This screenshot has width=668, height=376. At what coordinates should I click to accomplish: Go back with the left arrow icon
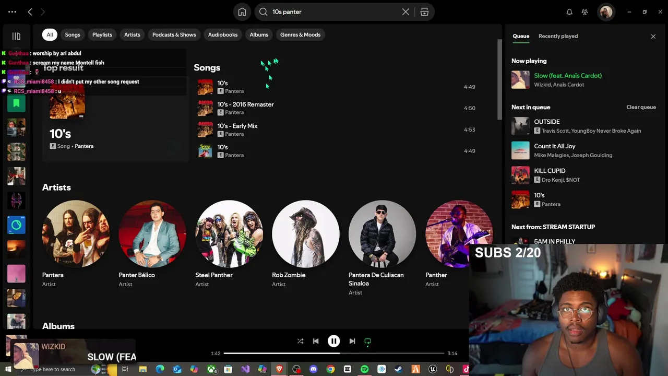click(30, 11)
